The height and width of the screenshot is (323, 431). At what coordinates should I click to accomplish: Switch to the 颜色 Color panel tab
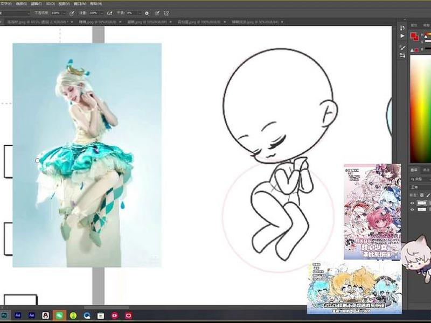(x=414, y=25)
